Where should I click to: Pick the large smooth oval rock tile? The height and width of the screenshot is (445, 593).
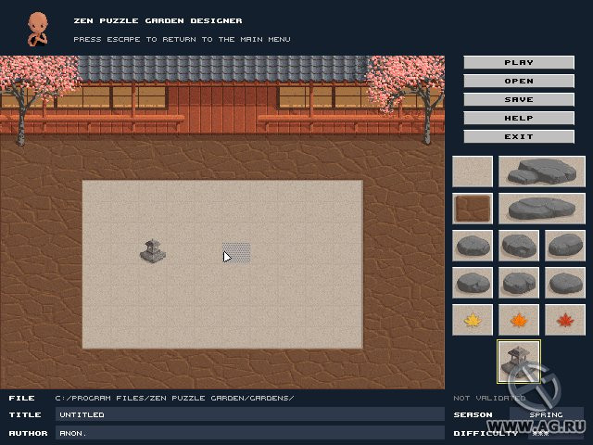click(x=542, y=209)
